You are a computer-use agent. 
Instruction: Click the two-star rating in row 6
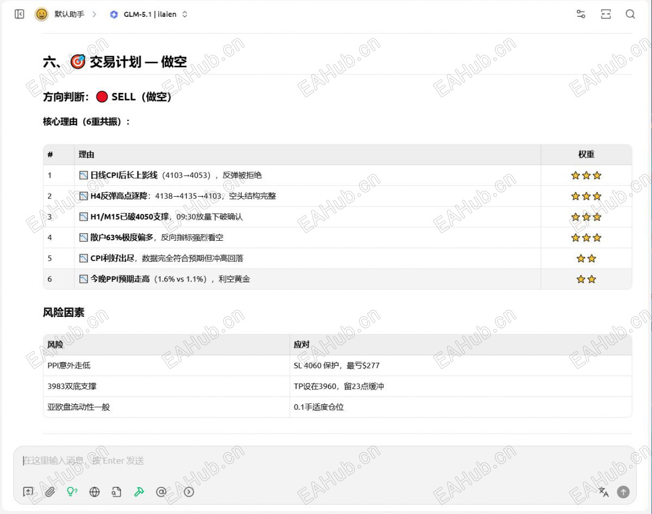(586, 279)
